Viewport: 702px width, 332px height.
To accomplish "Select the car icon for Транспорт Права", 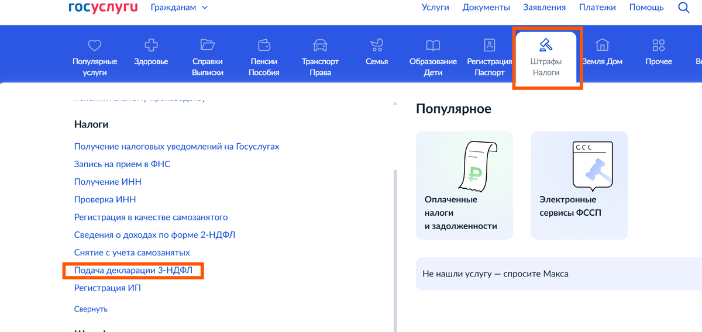I will [320, 45].
